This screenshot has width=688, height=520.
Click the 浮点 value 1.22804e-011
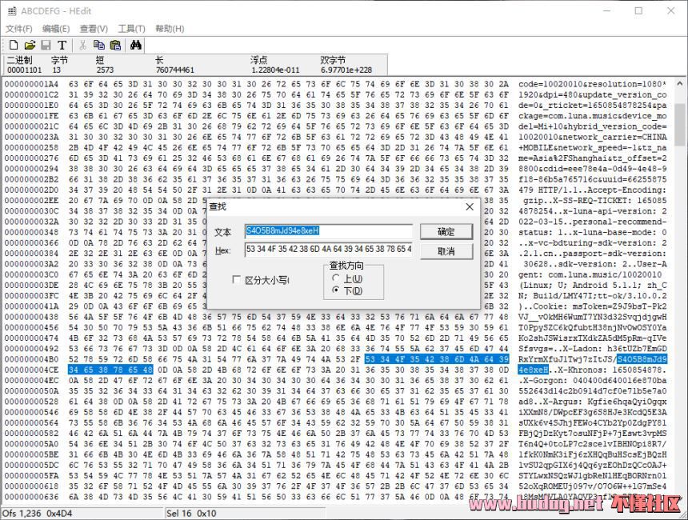[275, 70]
